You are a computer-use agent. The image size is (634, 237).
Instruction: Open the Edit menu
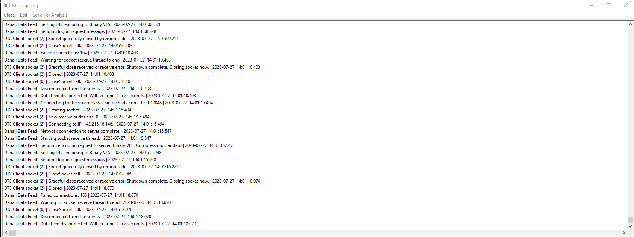(24, 15)
